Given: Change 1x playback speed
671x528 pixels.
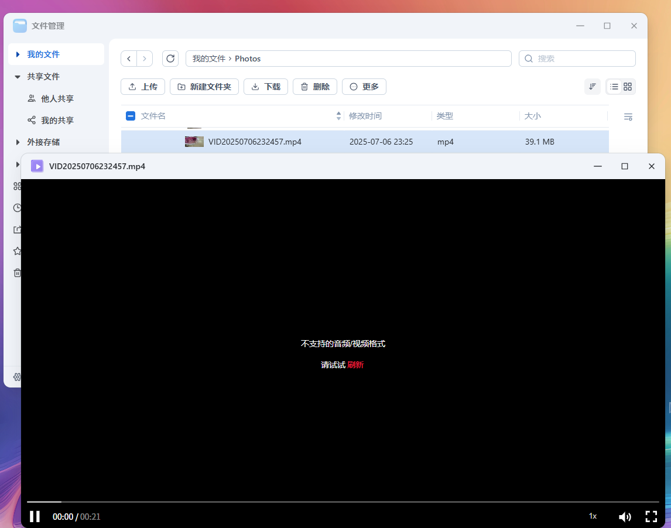Looking at the screenshot, I should [593, 516].
